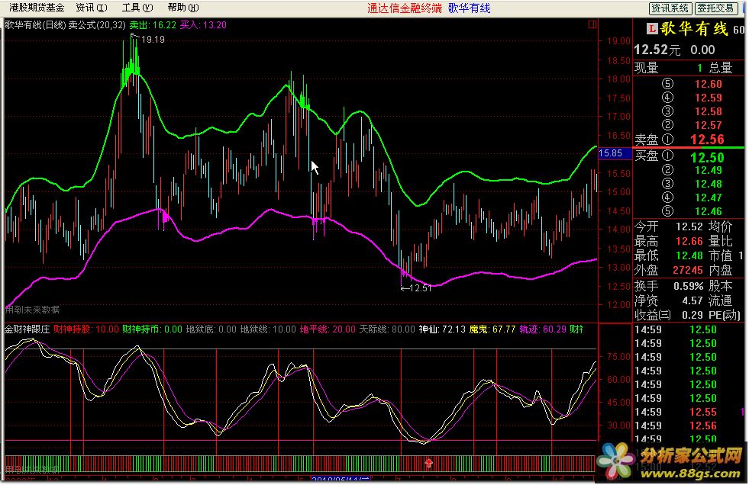Click the 净资 4.57 value
The height and width of the screenshot is (485, 749).
(693, 301)
